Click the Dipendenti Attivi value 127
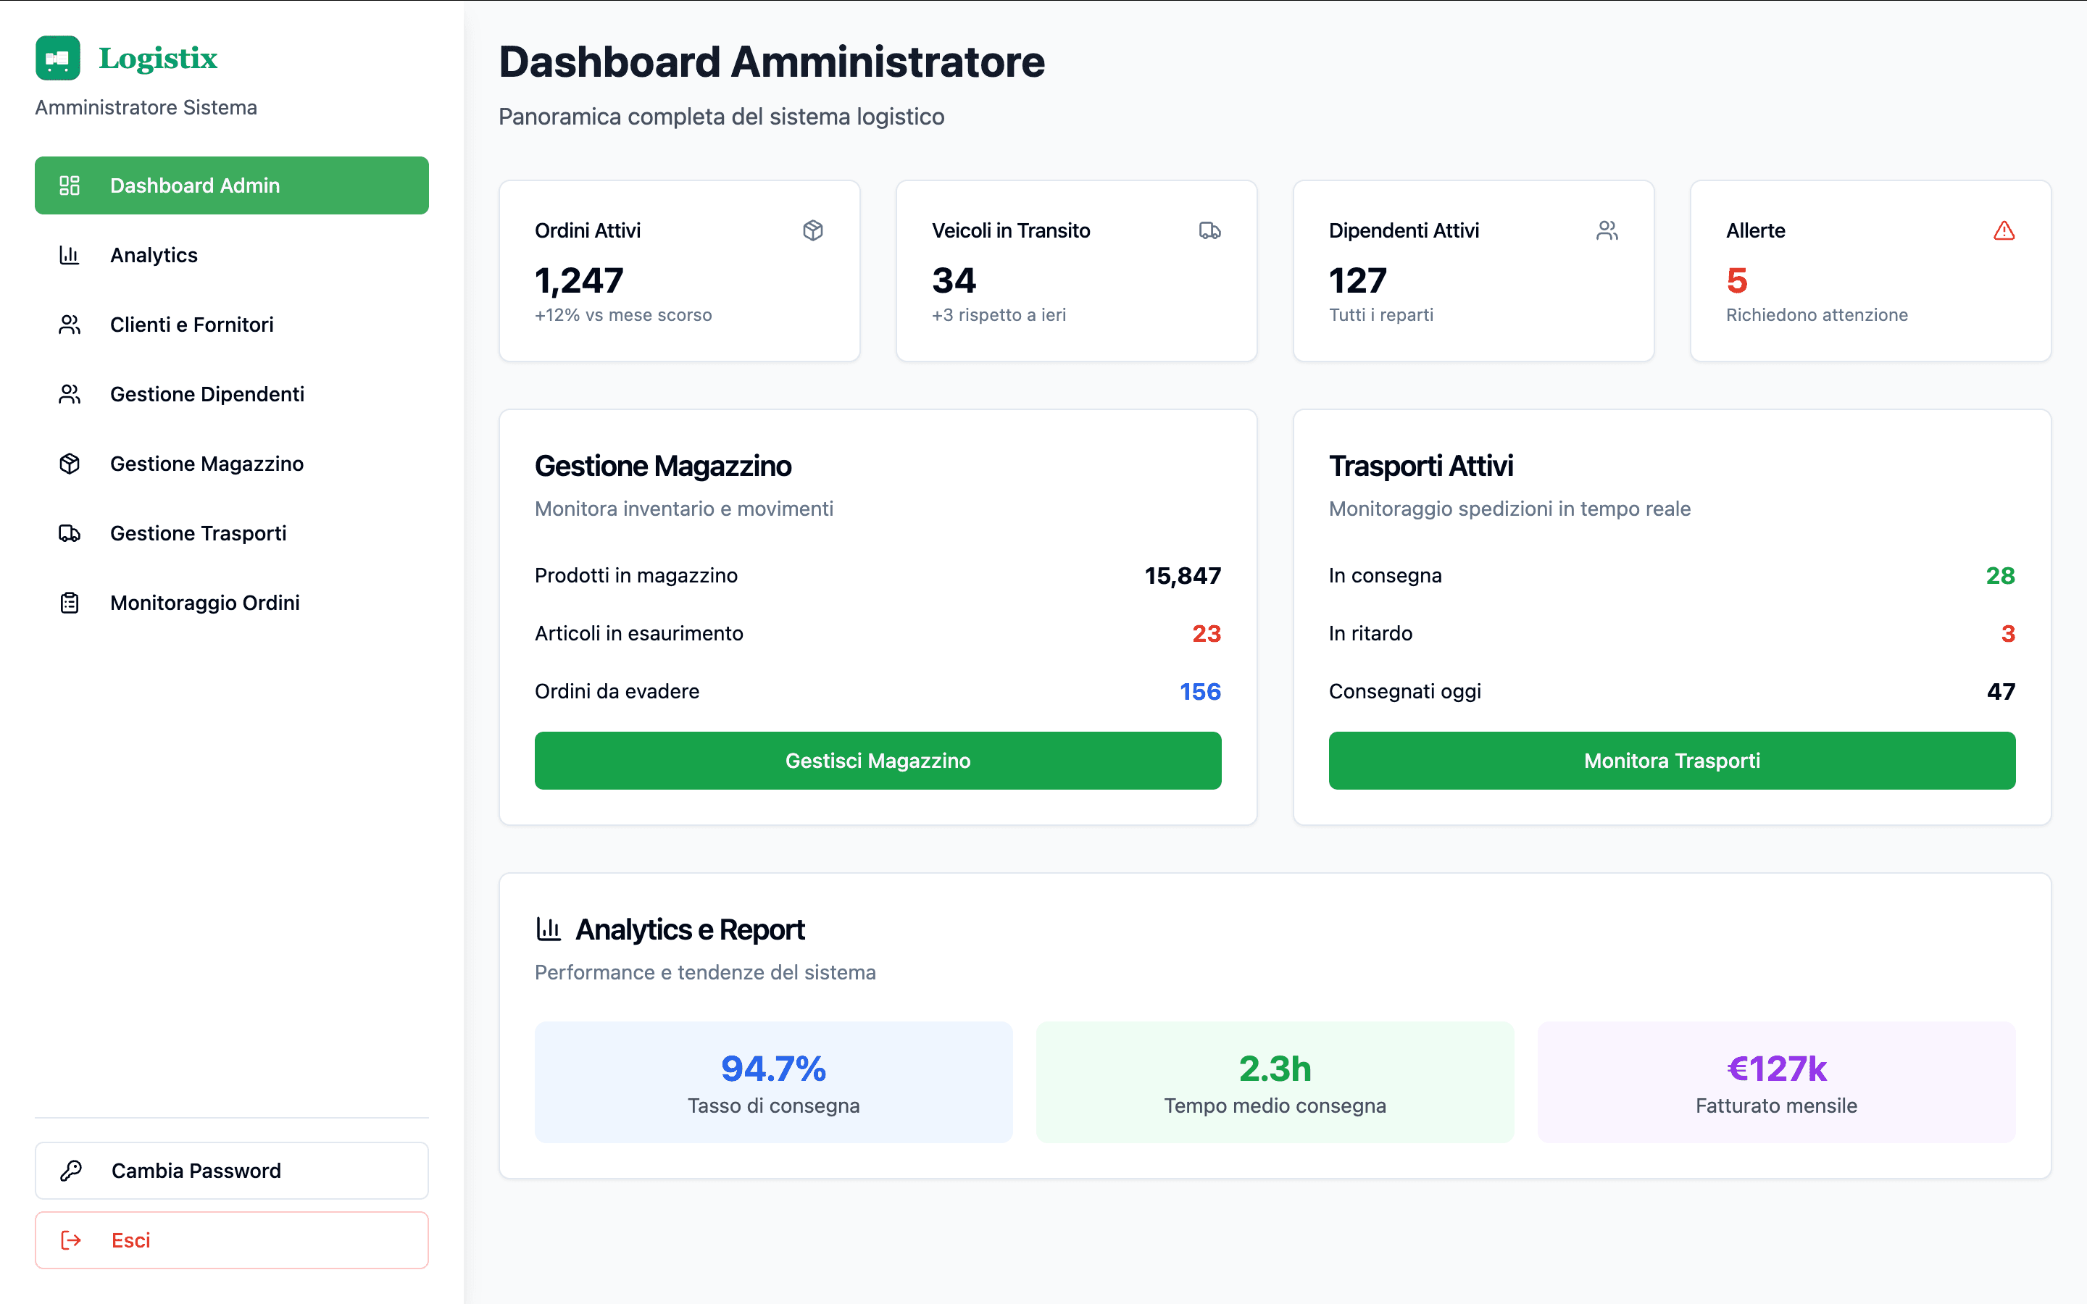2087x1304 pixels. coord(1357,280)
